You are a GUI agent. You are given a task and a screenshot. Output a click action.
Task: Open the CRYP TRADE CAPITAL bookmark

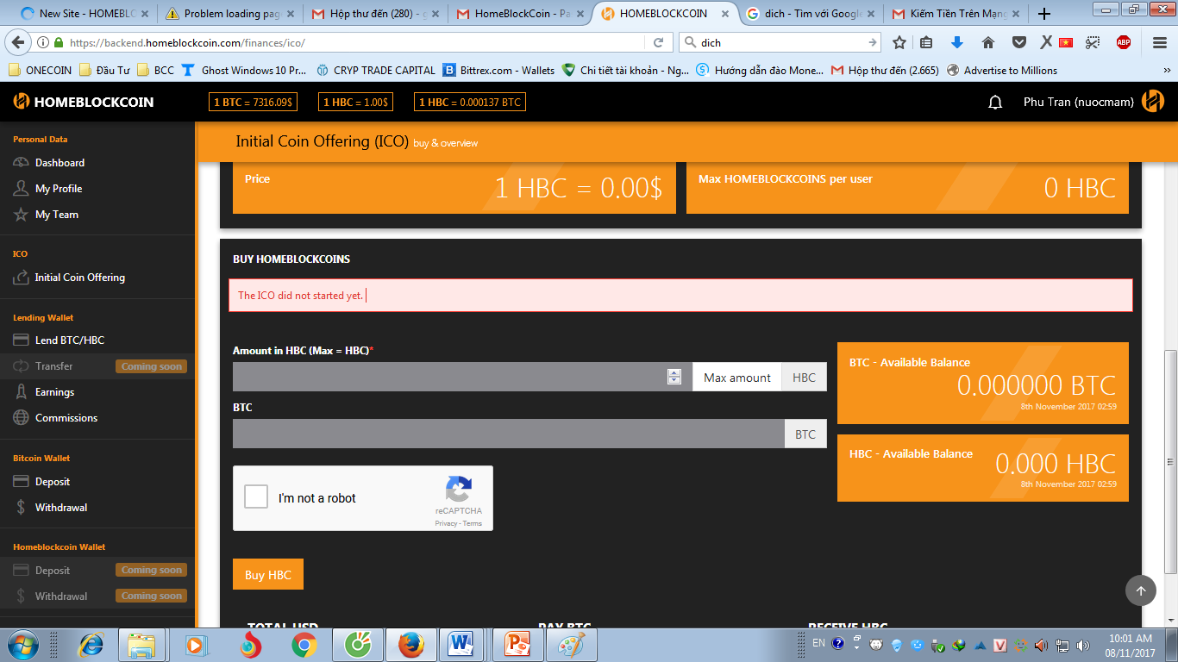(376, 71)
